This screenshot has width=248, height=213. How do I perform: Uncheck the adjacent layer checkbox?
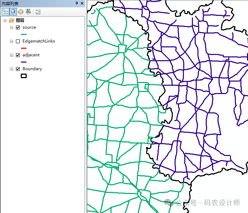(x=18, y=55)
